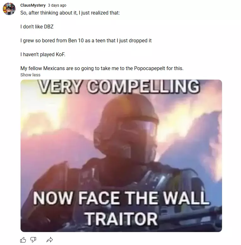Collapse the post with "Show less"
Viewport: 241px width, 245px height.
click(30, 75)
